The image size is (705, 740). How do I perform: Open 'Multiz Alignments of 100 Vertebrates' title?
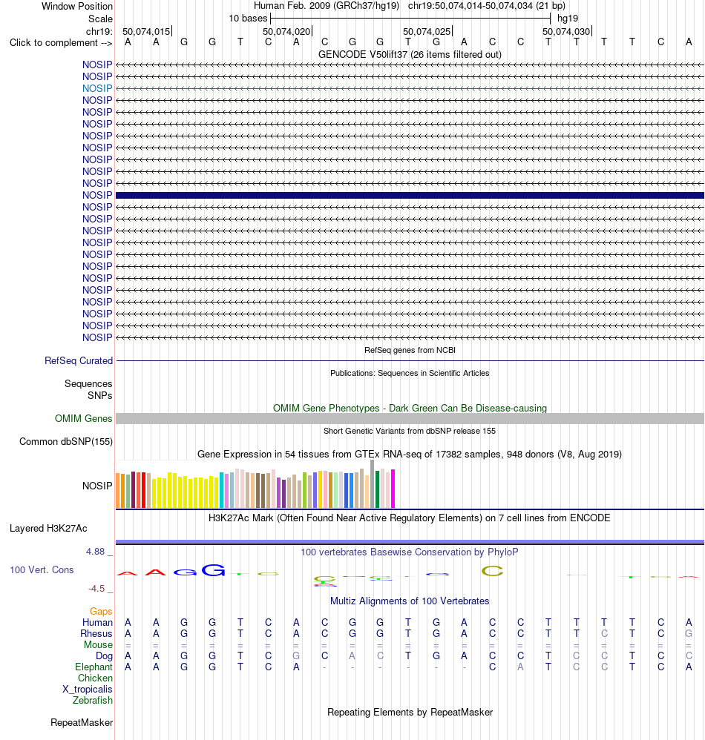coord(410,601)
